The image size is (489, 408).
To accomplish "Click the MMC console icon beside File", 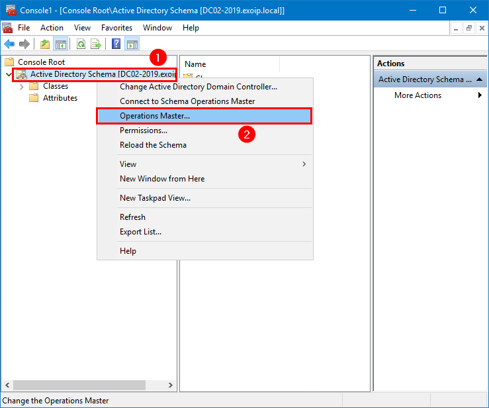I will click(x=7, y=28).
